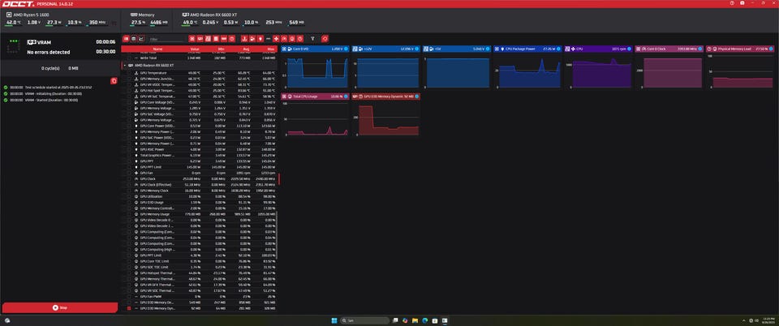Tick the checkbox for GPU ASIC Power row
Image resolution: width=779 pixels, height=326 pixels.
point(129,149)
